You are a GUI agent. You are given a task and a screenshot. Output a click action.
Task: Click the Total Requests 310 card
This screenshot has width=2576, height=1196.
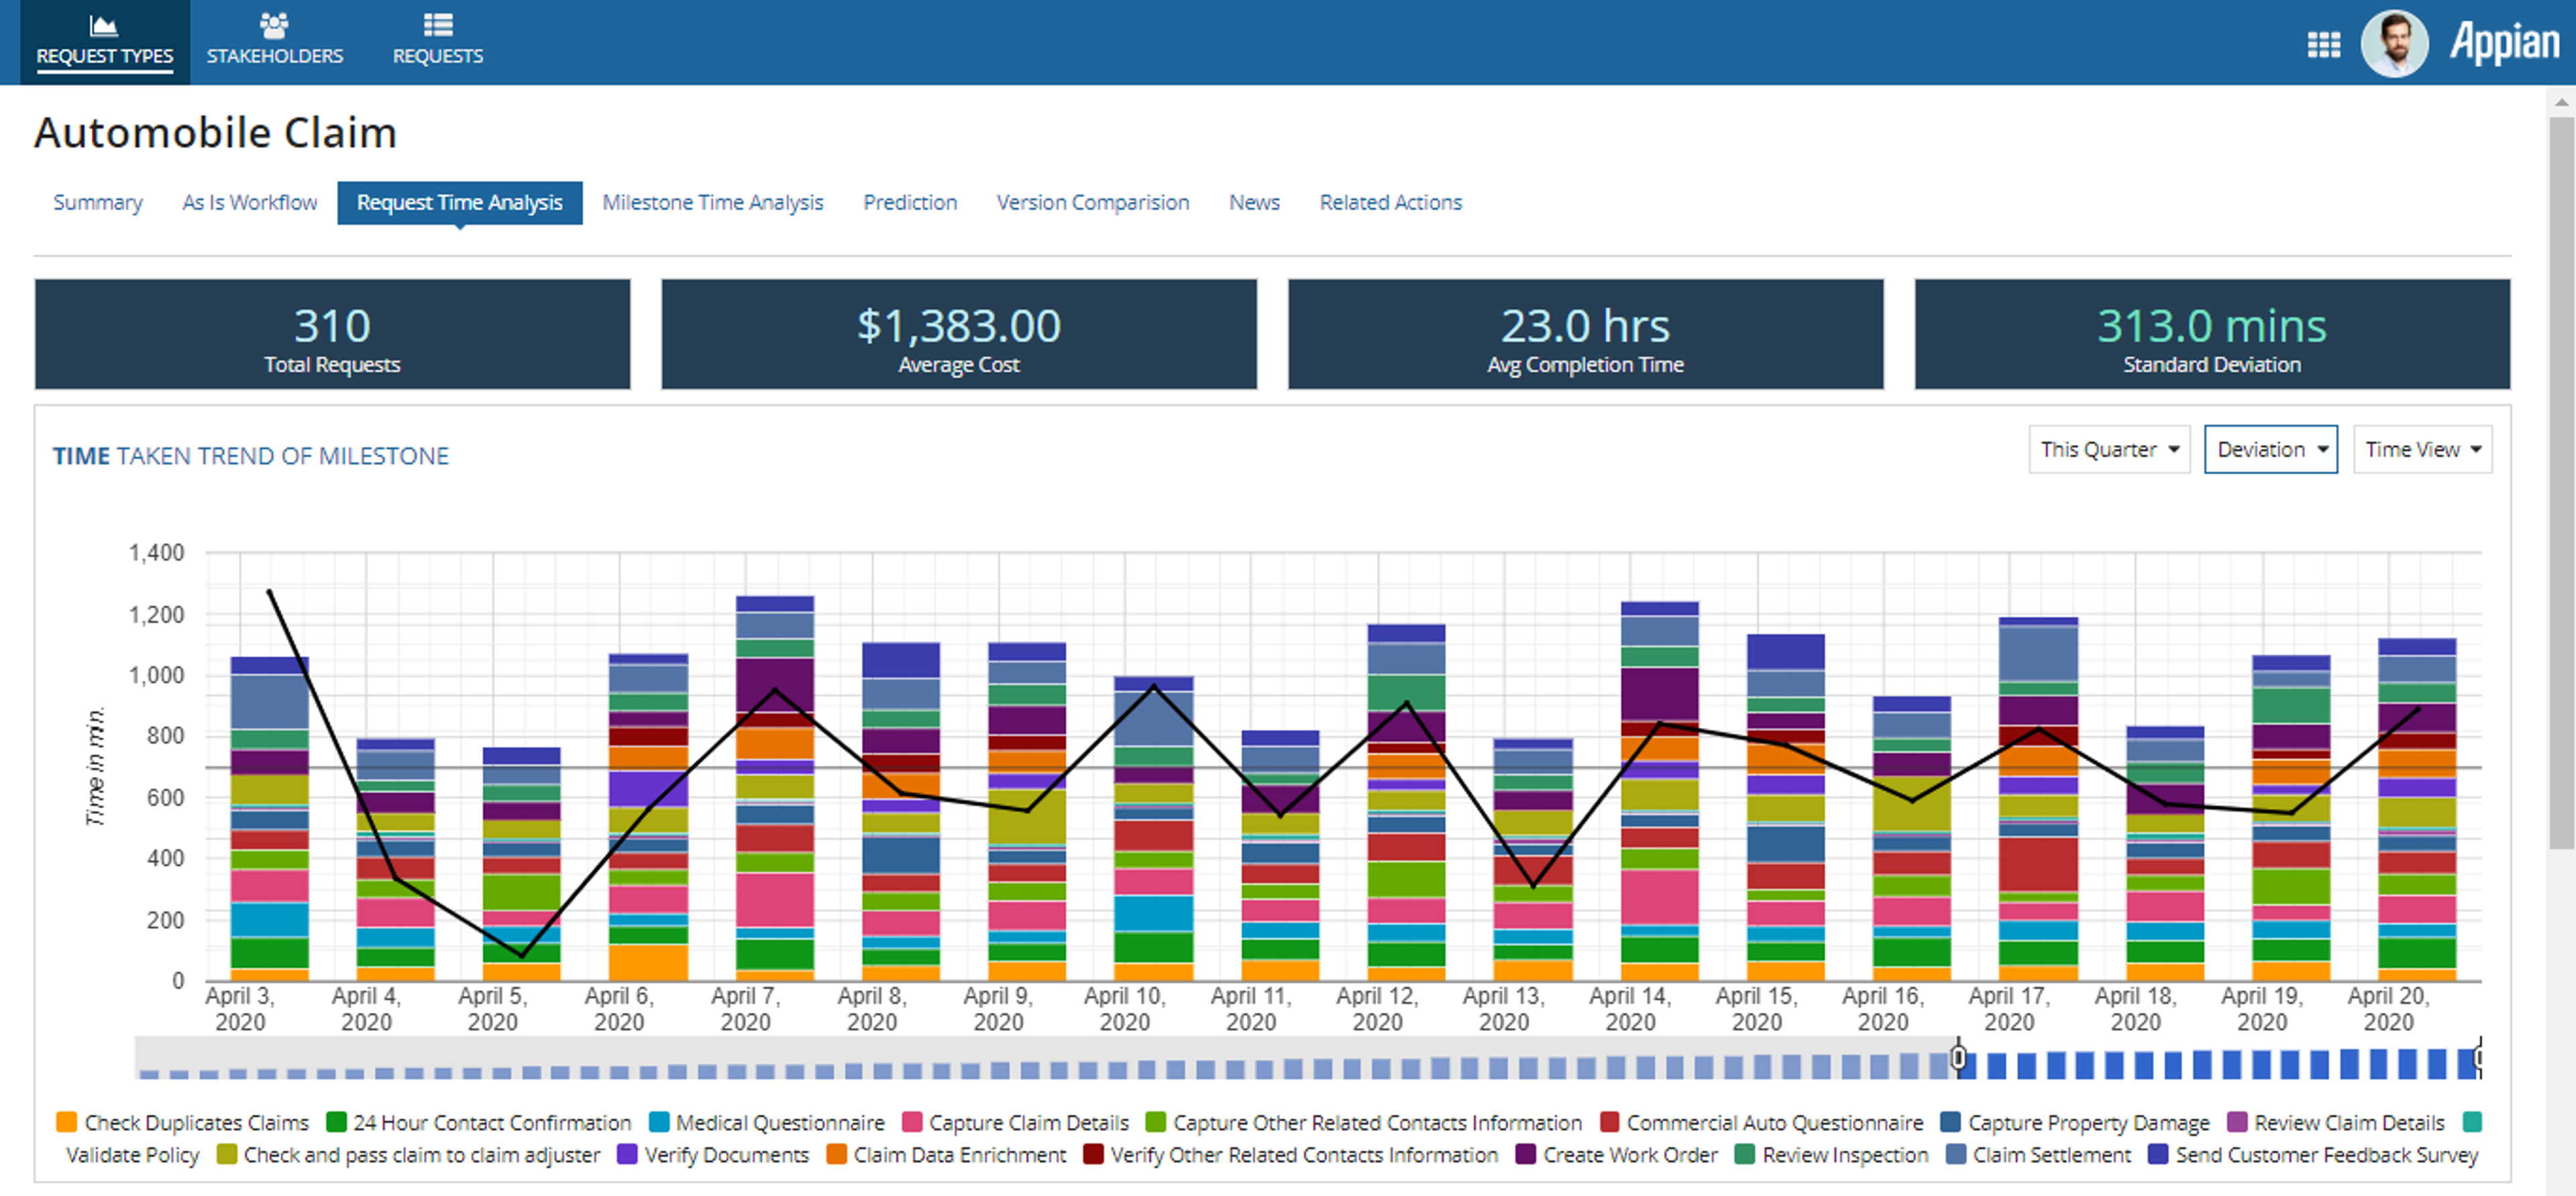(333, 334)
